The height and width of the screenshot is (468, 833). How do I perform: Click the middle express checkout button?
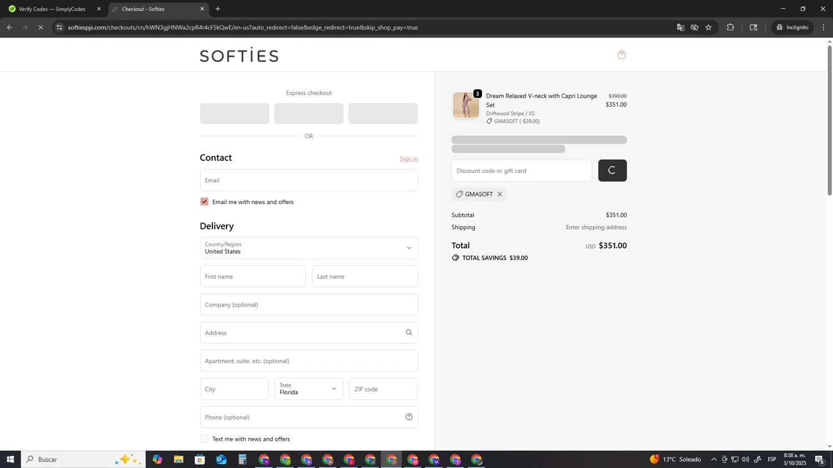[309, 114]
